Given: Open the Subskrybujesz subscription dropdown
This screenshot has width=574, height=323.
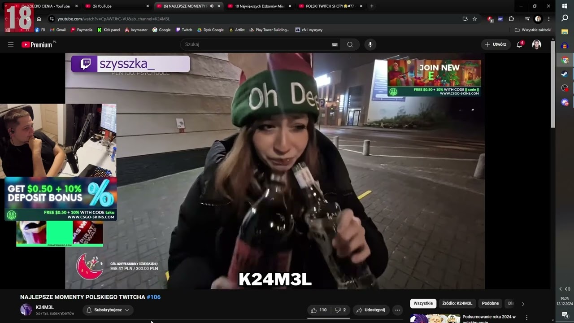Looking at the screenshot, I should tap(108, 310).
